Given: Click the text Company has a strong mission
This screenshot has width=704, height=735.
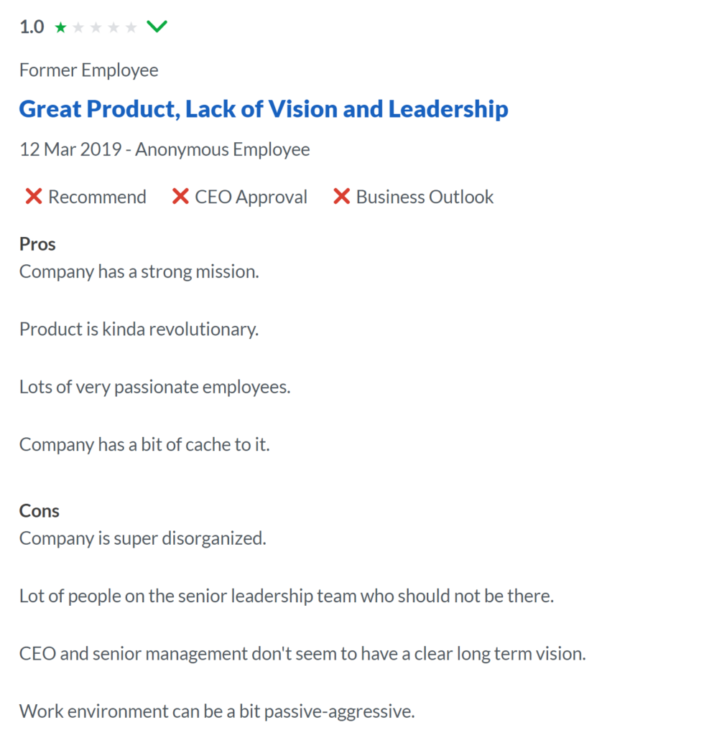Looking at the screenshot, I should pyautogui.click(x=139, y=272).
